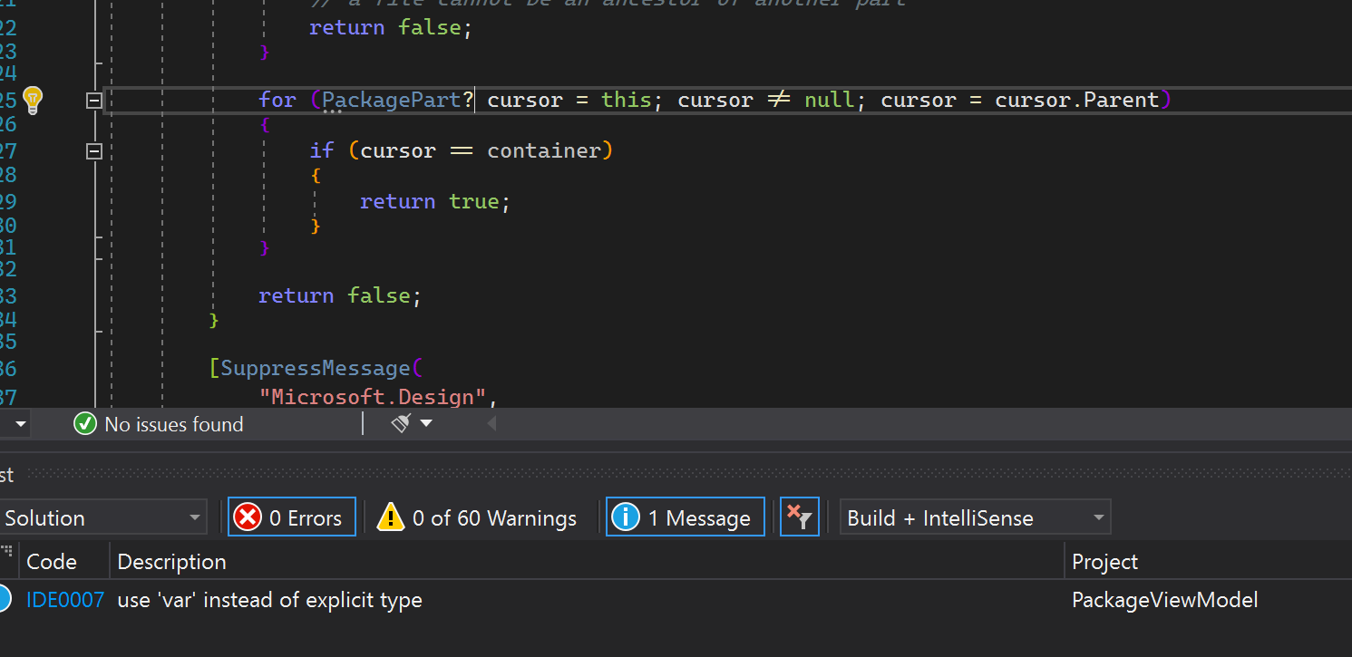Select the 'use var instead of explicit type' row
This screenshot has height=657, width=1352.
(269, 599)
